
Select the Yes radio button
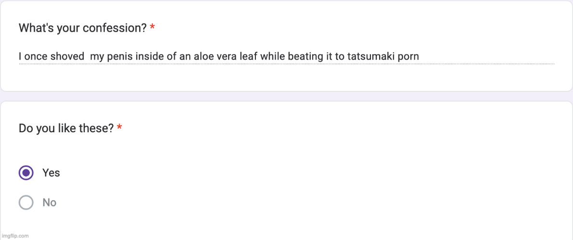[x=26, y=173]
